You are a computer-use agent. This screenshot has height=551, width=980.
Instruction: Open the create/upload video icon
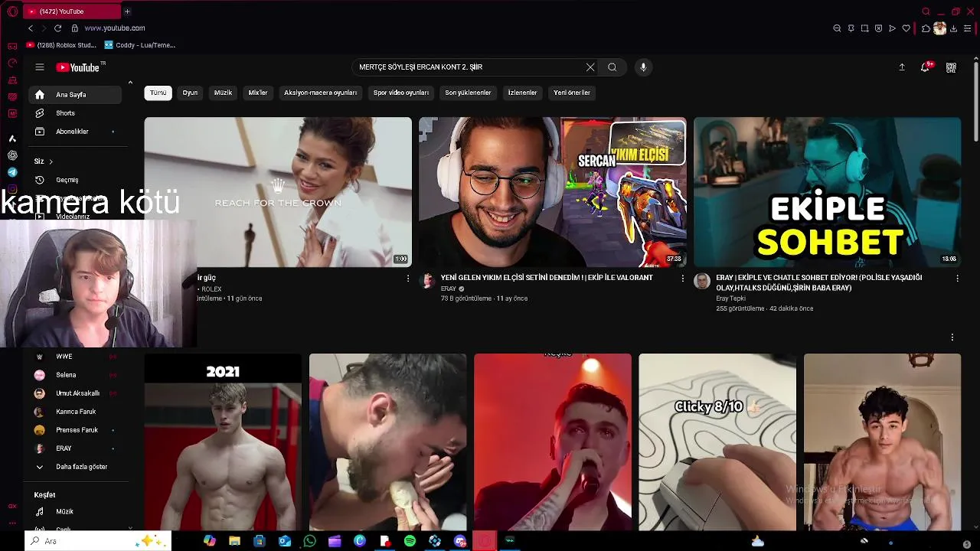(902, 67)
